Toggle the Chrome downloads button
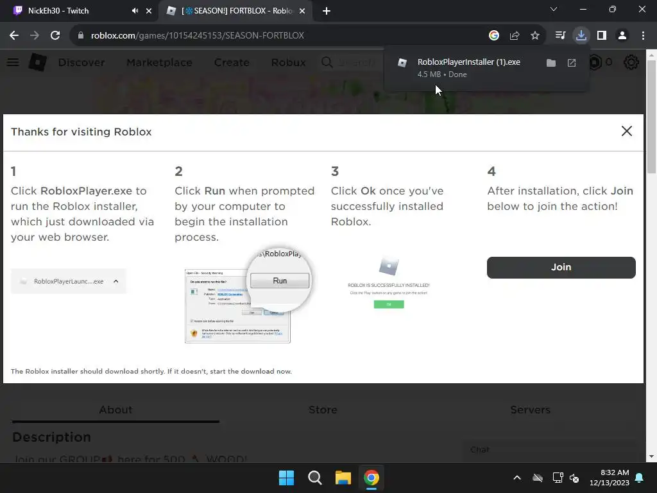 tap(581, 36)
